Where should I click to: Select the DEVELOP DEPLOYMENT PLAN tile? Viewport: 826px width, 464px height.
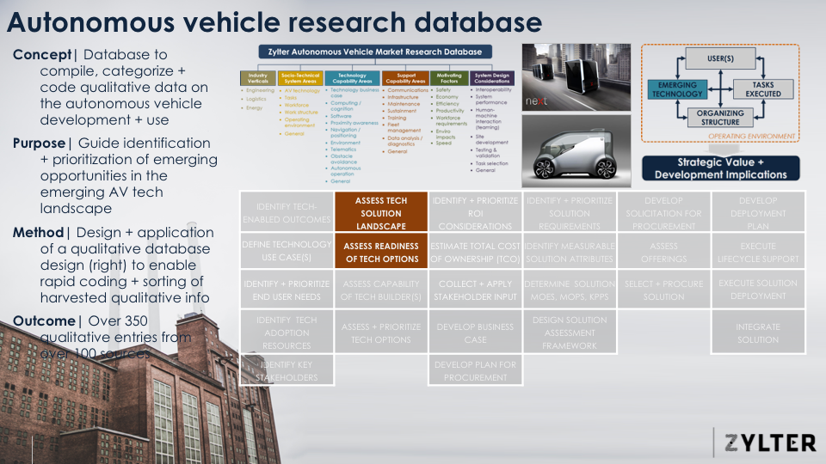pyautogui.click(x=758, y=211)
